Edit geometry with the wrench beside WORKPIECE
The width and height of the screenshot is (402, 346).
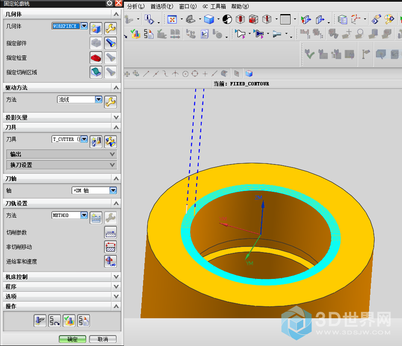pos(111,29)
